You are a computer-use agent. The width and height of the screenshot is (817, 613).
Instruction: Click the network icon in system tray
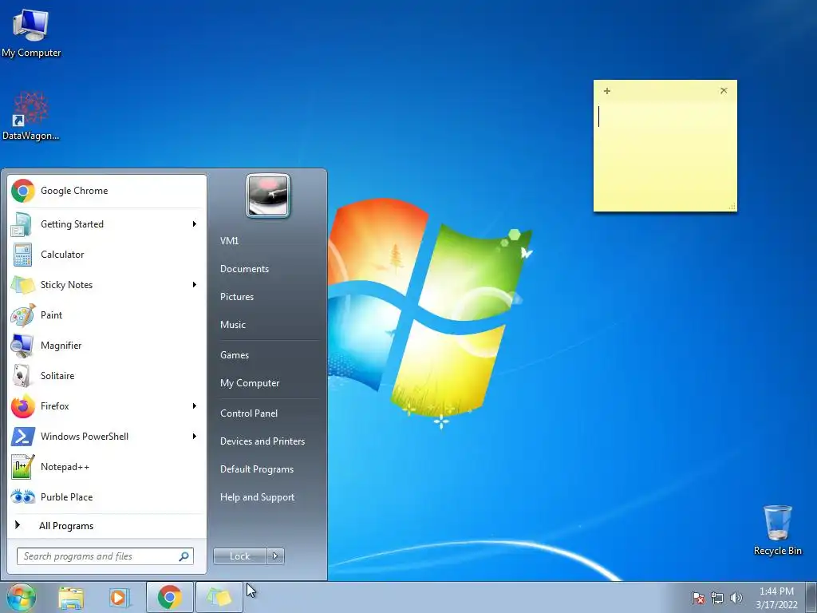(x=717, y=598)
